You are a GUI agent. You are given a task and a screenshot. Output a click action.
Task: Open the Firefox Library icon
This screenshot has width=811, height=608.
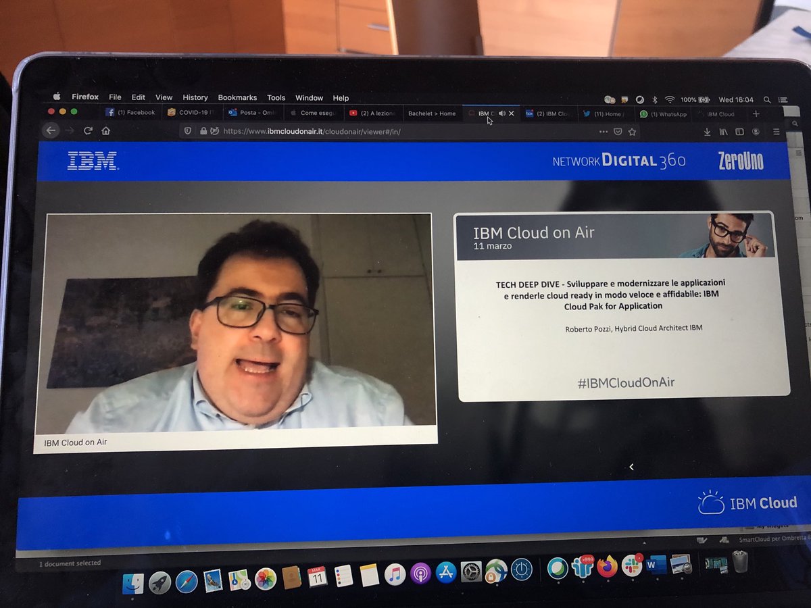tap(724, 132)
